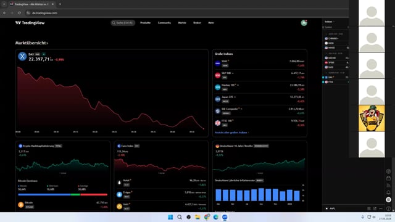This screenshot has width=395, height=222.
Task: Open the S&P 500 red logo icon
Action: [x=218, y=75]
